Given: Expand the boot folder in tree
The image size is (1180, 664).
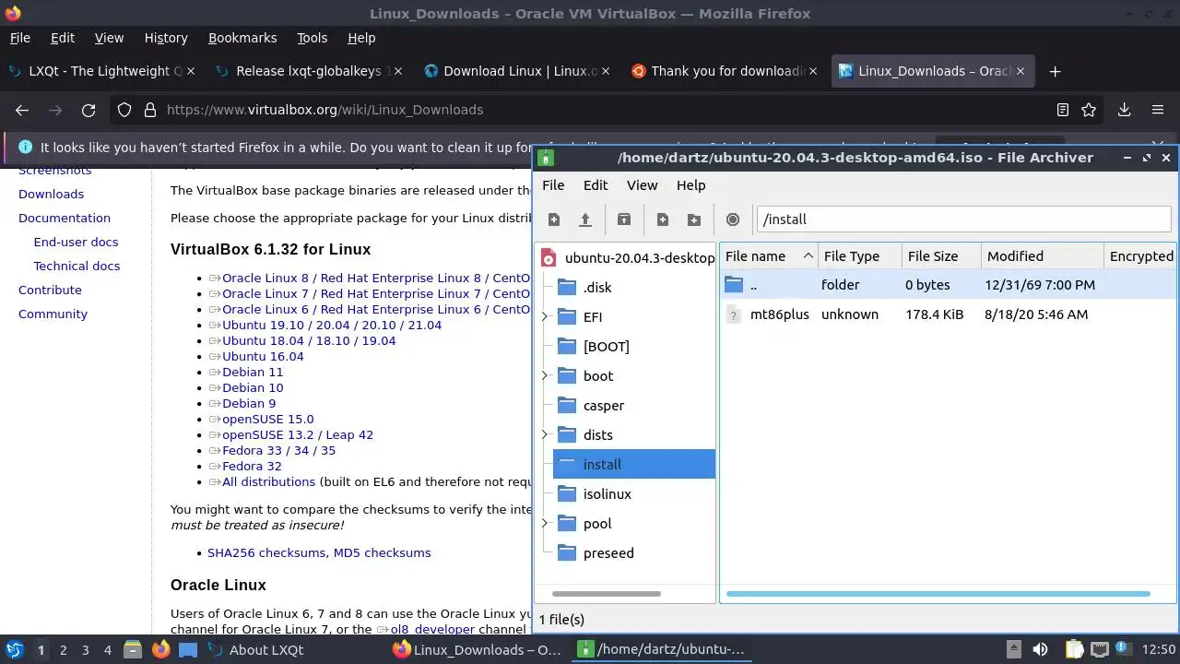Looking at the screenshot, I should [545, 376].
